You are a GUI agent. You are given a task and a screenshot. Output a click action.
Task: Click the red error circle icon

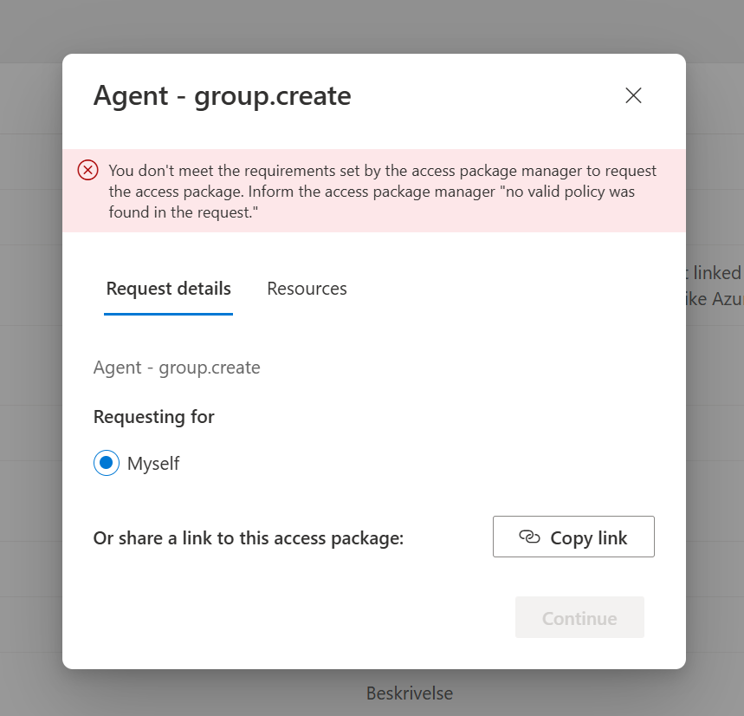click(x=87, y=170)
